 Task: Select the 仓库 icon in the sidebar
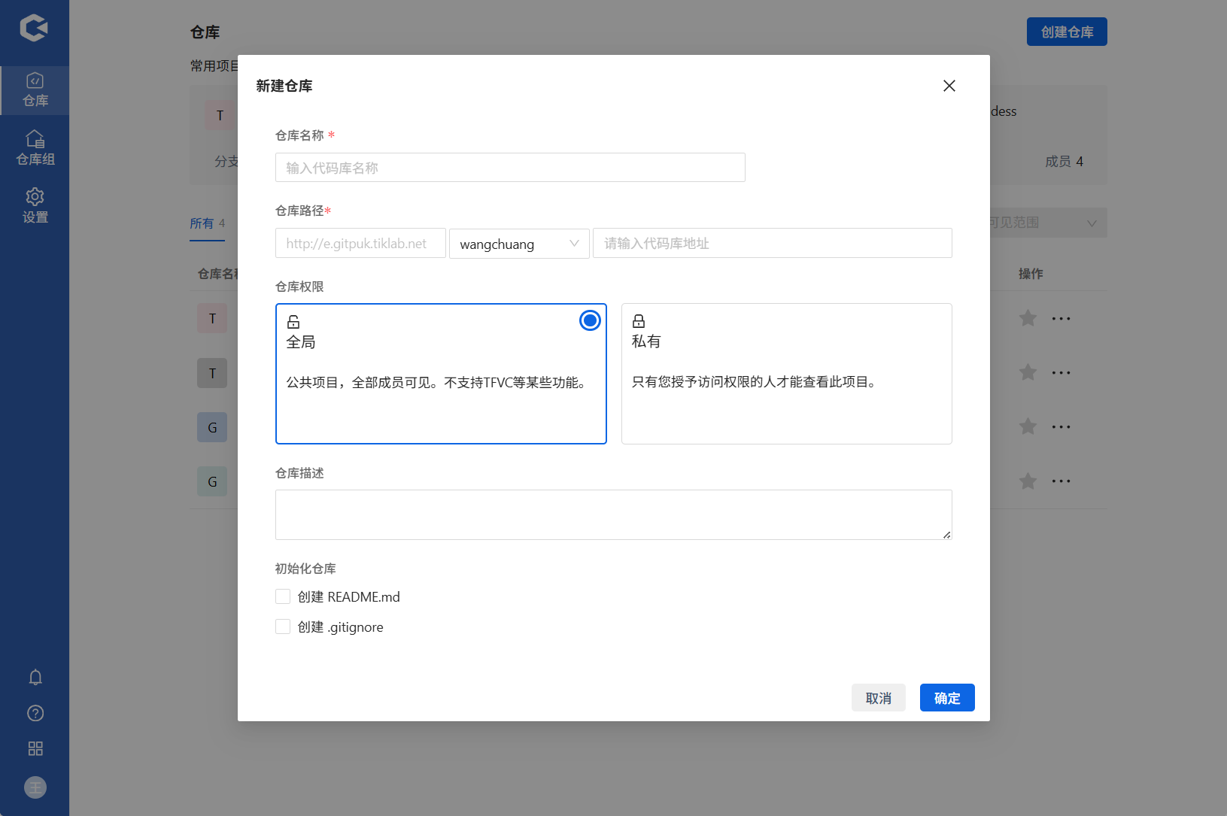(x=35, y=89)
